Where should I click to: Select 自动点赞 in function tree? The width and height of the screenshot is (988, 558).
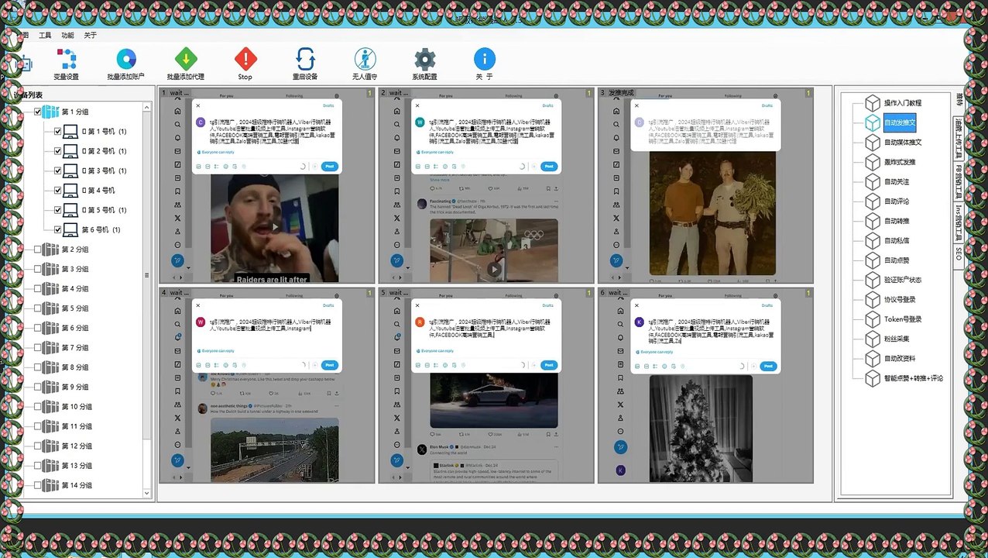tap(897, 260)
